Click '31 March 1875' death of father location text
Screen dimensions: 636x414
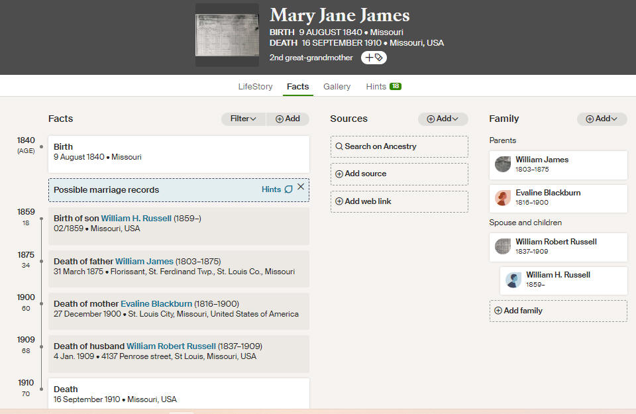[174, 272]
